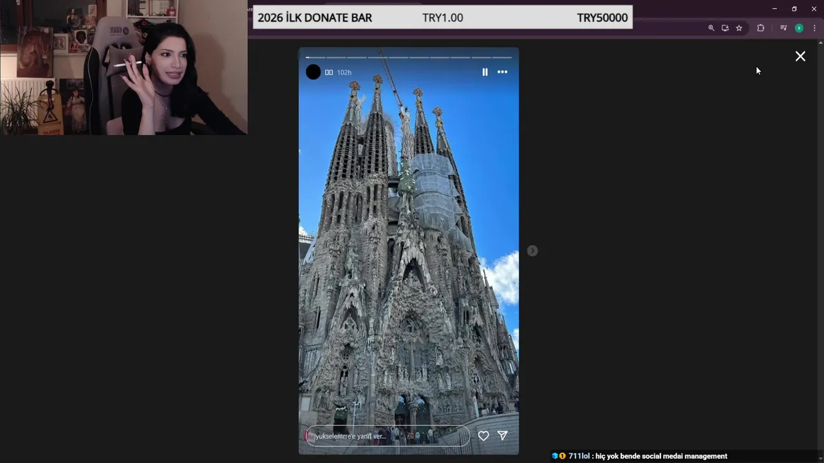
Task: Open the media control music-note icon
Action: (x=783, y=28)
